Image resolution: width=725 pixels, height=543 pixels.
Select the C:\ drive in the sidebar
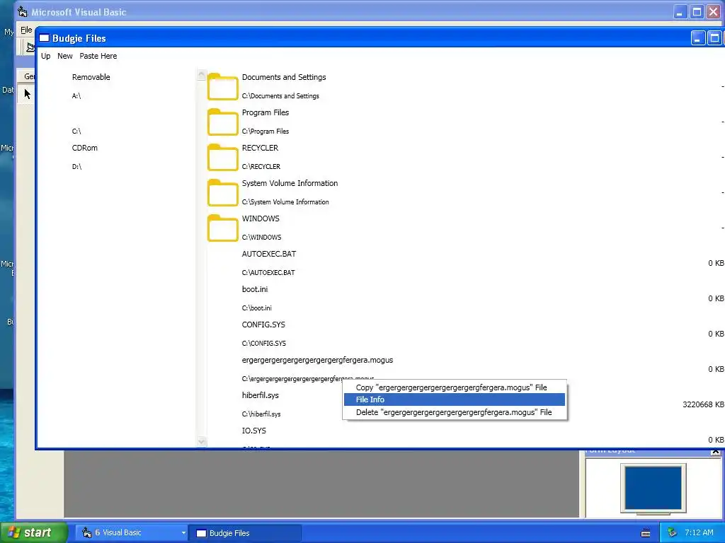point(76,131)
